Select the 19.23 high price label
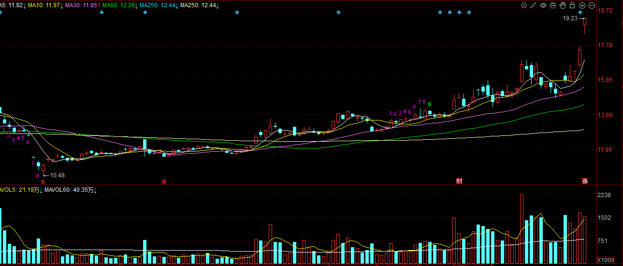This screenshot has height=266, width=623. tap(570, 18)
